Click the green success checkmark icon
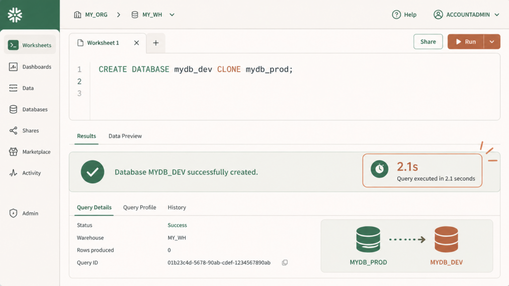Screen dimensions: 509x286 (x=92, y=172)
